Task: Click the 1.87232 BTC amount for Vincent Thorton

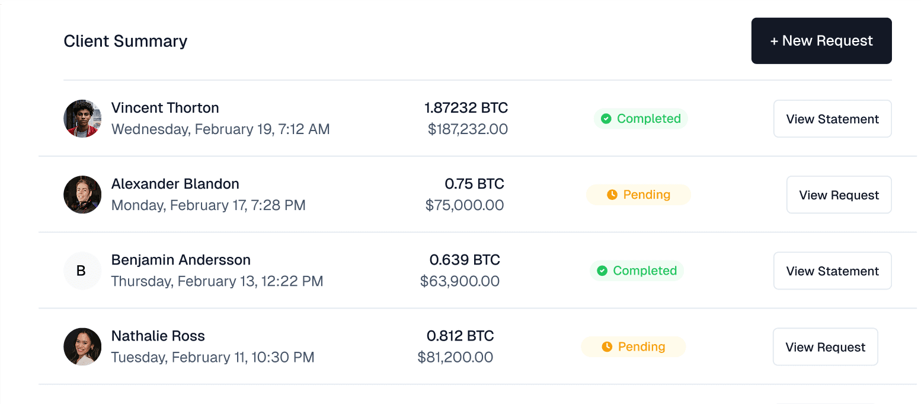Action: (x=466, y=107)
